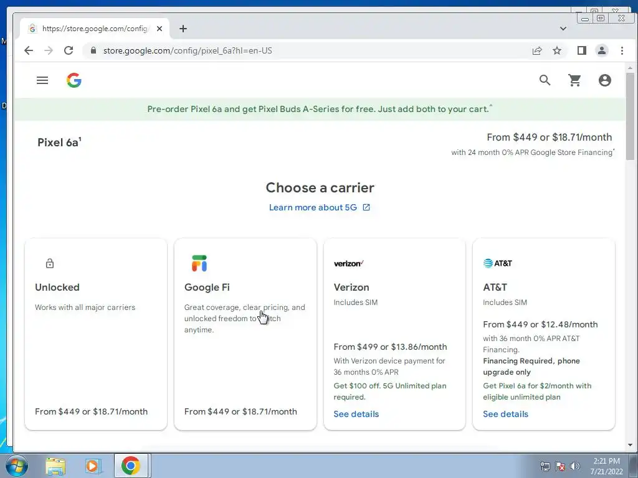
Task: Choose the AT&T carrier card
Action: pos(543,334)
